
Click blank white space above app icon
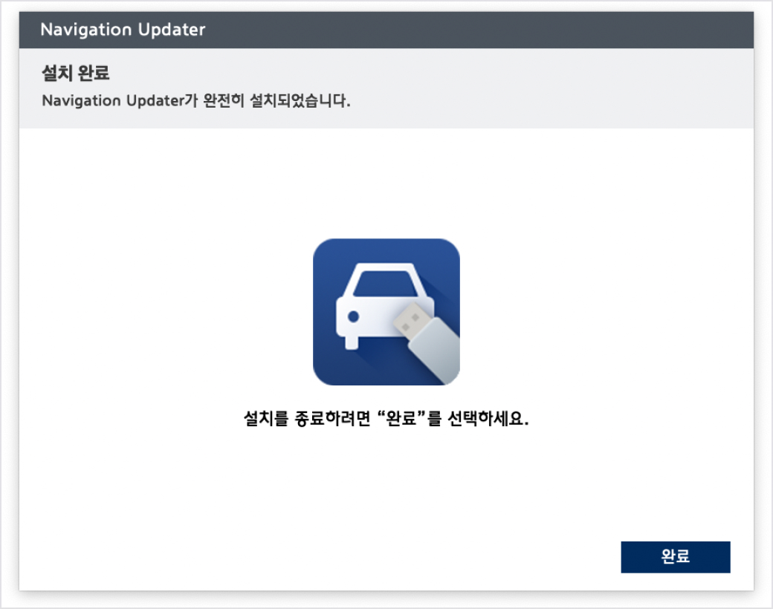point(386,186)
